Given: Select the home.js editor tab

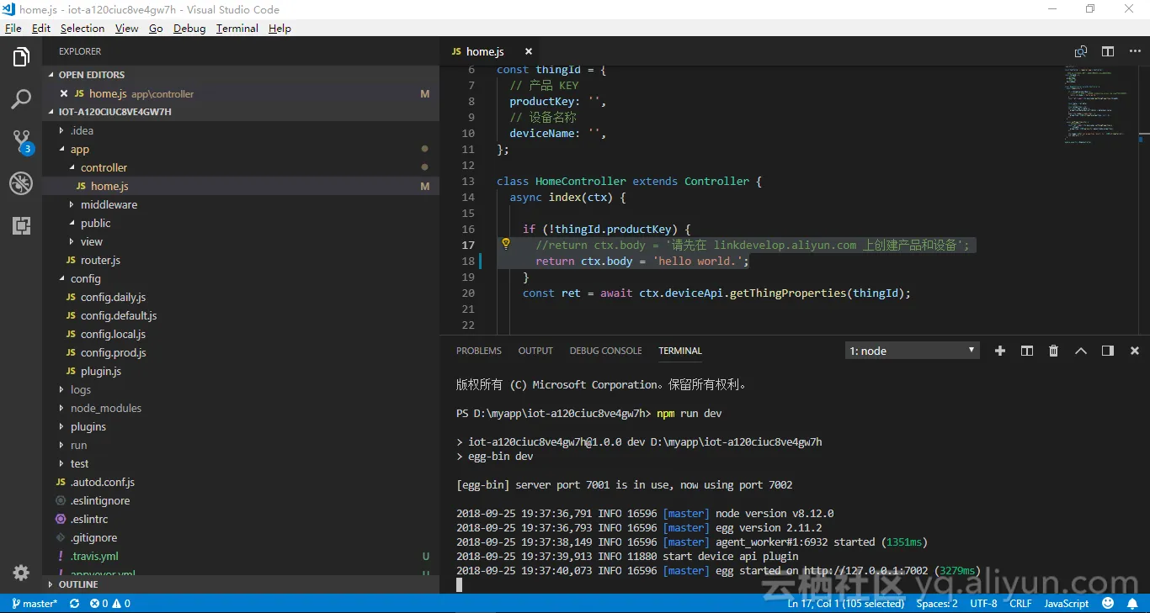Looking at the screenshot, I should (491, 51).
